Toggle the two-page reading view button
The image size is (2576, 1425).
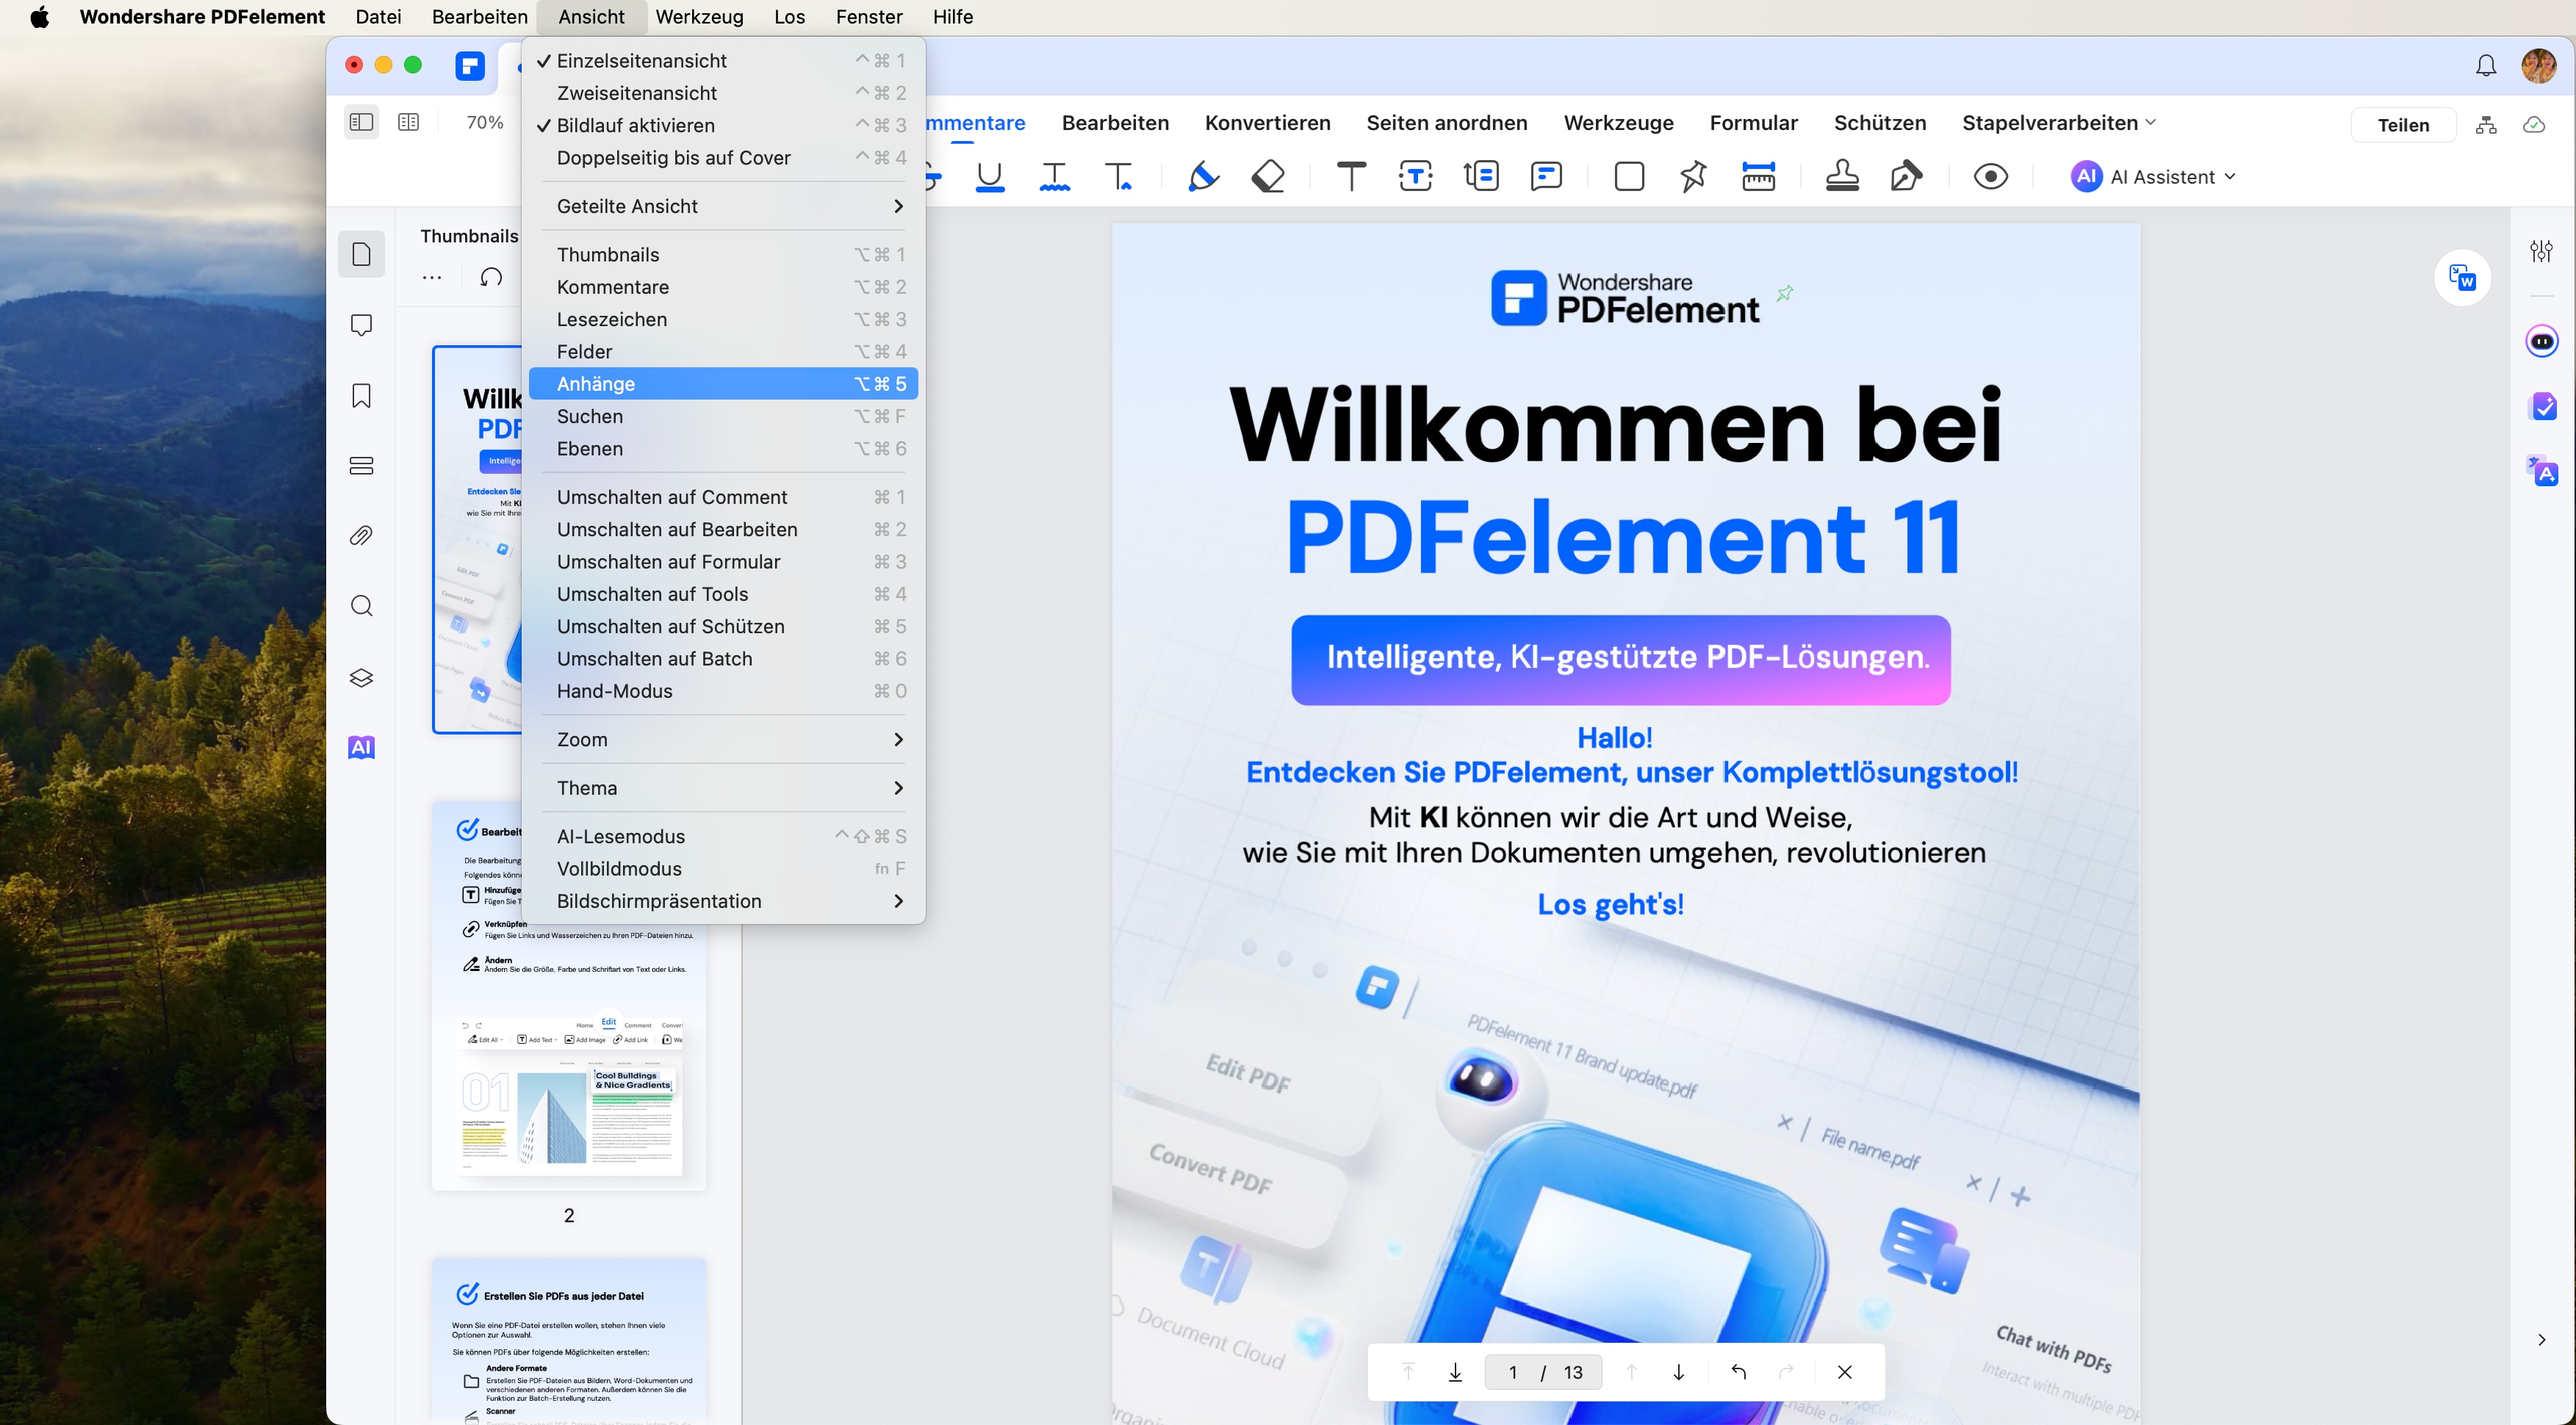point(408,122)
